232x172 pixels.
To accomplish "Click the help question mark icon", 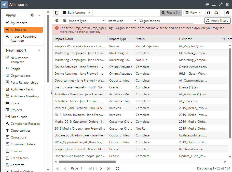I will coord(228,13).
